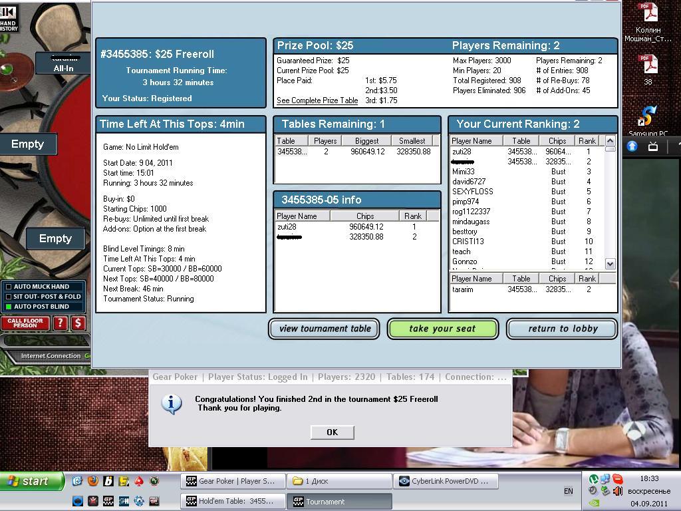Open Firefox from quick launch
The height and width of the screenshot is (511, 681).
tap(93, 481)
